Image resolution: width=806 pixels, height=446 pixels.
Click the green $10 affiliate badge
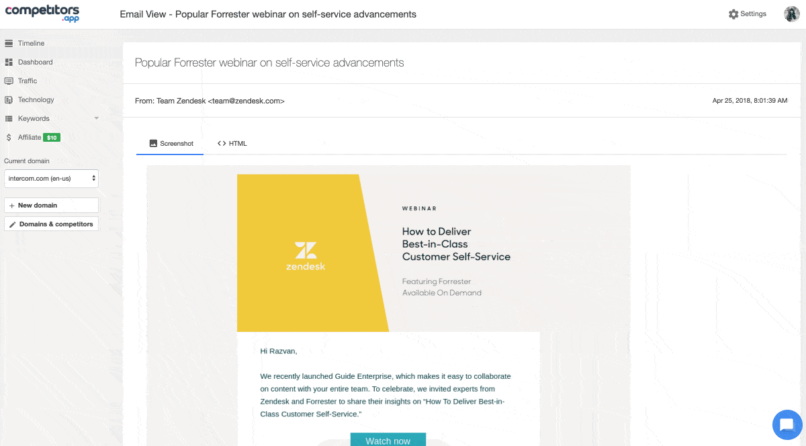tap(52, 137)
